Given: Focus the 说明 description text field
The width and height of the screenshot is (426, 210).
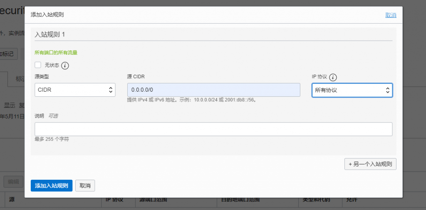Looking at the screenshot, I should [x=213, y=129].
